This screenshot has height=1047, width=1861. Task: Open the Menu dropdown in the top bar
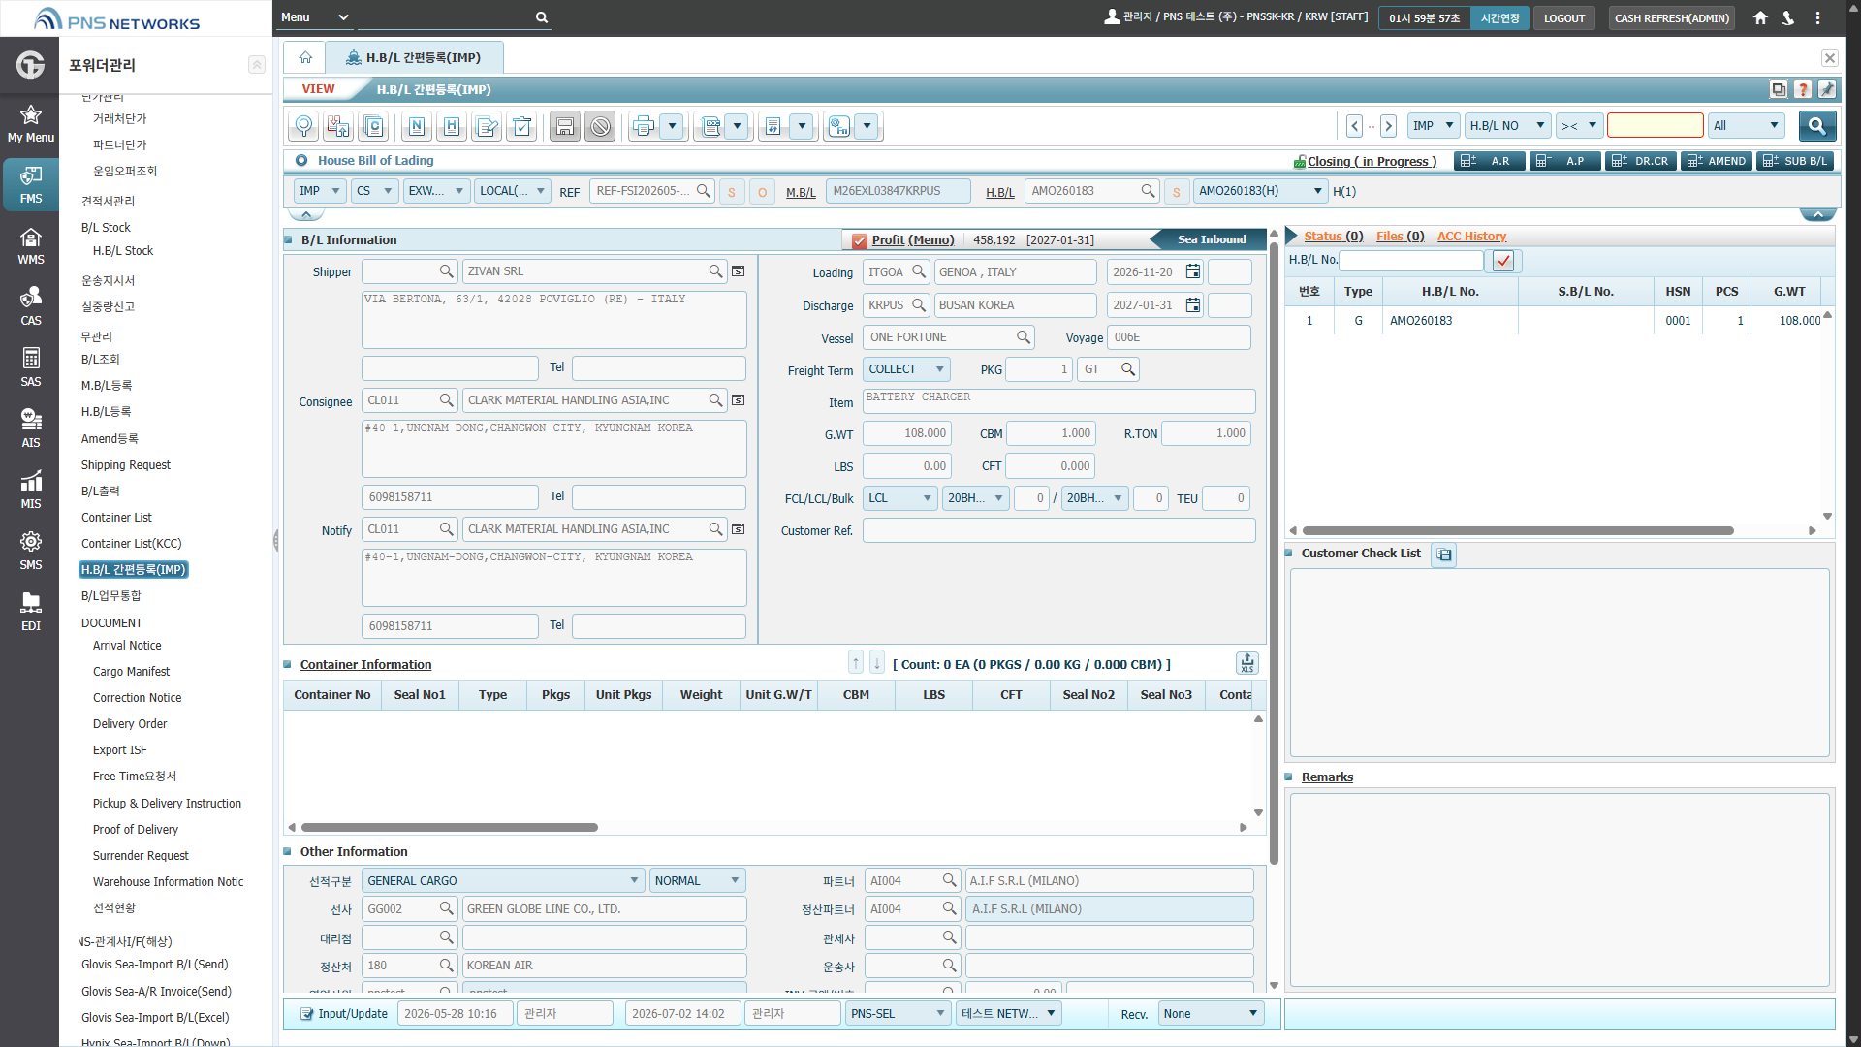tap(315, 17)
